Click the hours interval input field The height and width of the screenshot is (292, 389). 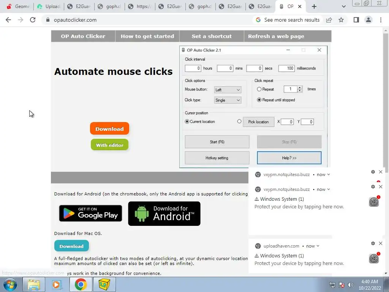point(193,68)
